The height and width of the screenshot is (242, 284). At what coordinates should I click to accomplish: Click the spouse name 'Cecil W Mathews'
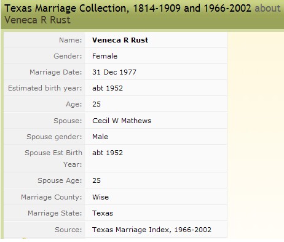click(122, 121)
